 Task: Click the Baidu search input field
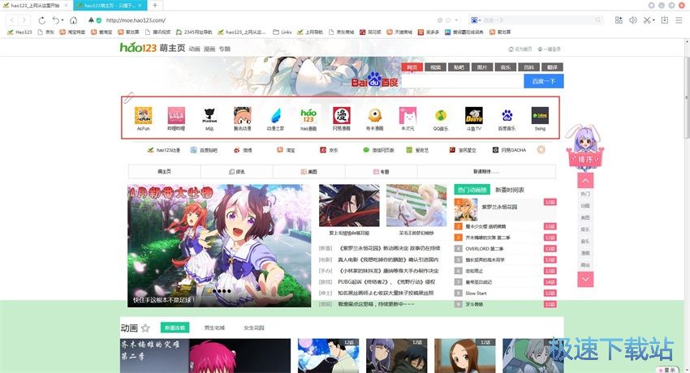pyautogui.click(x=463, y=81)
